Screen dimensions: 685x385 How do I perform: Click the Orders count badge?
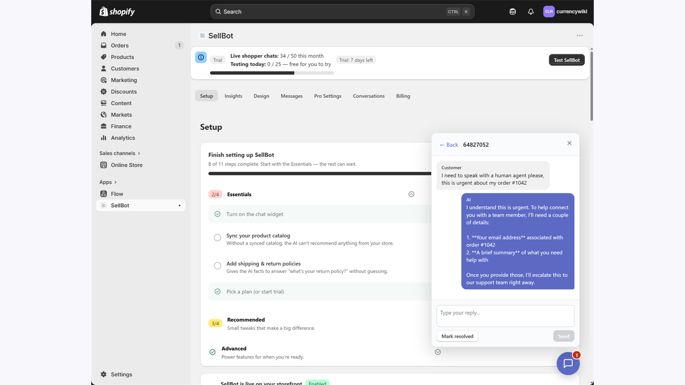179,45
